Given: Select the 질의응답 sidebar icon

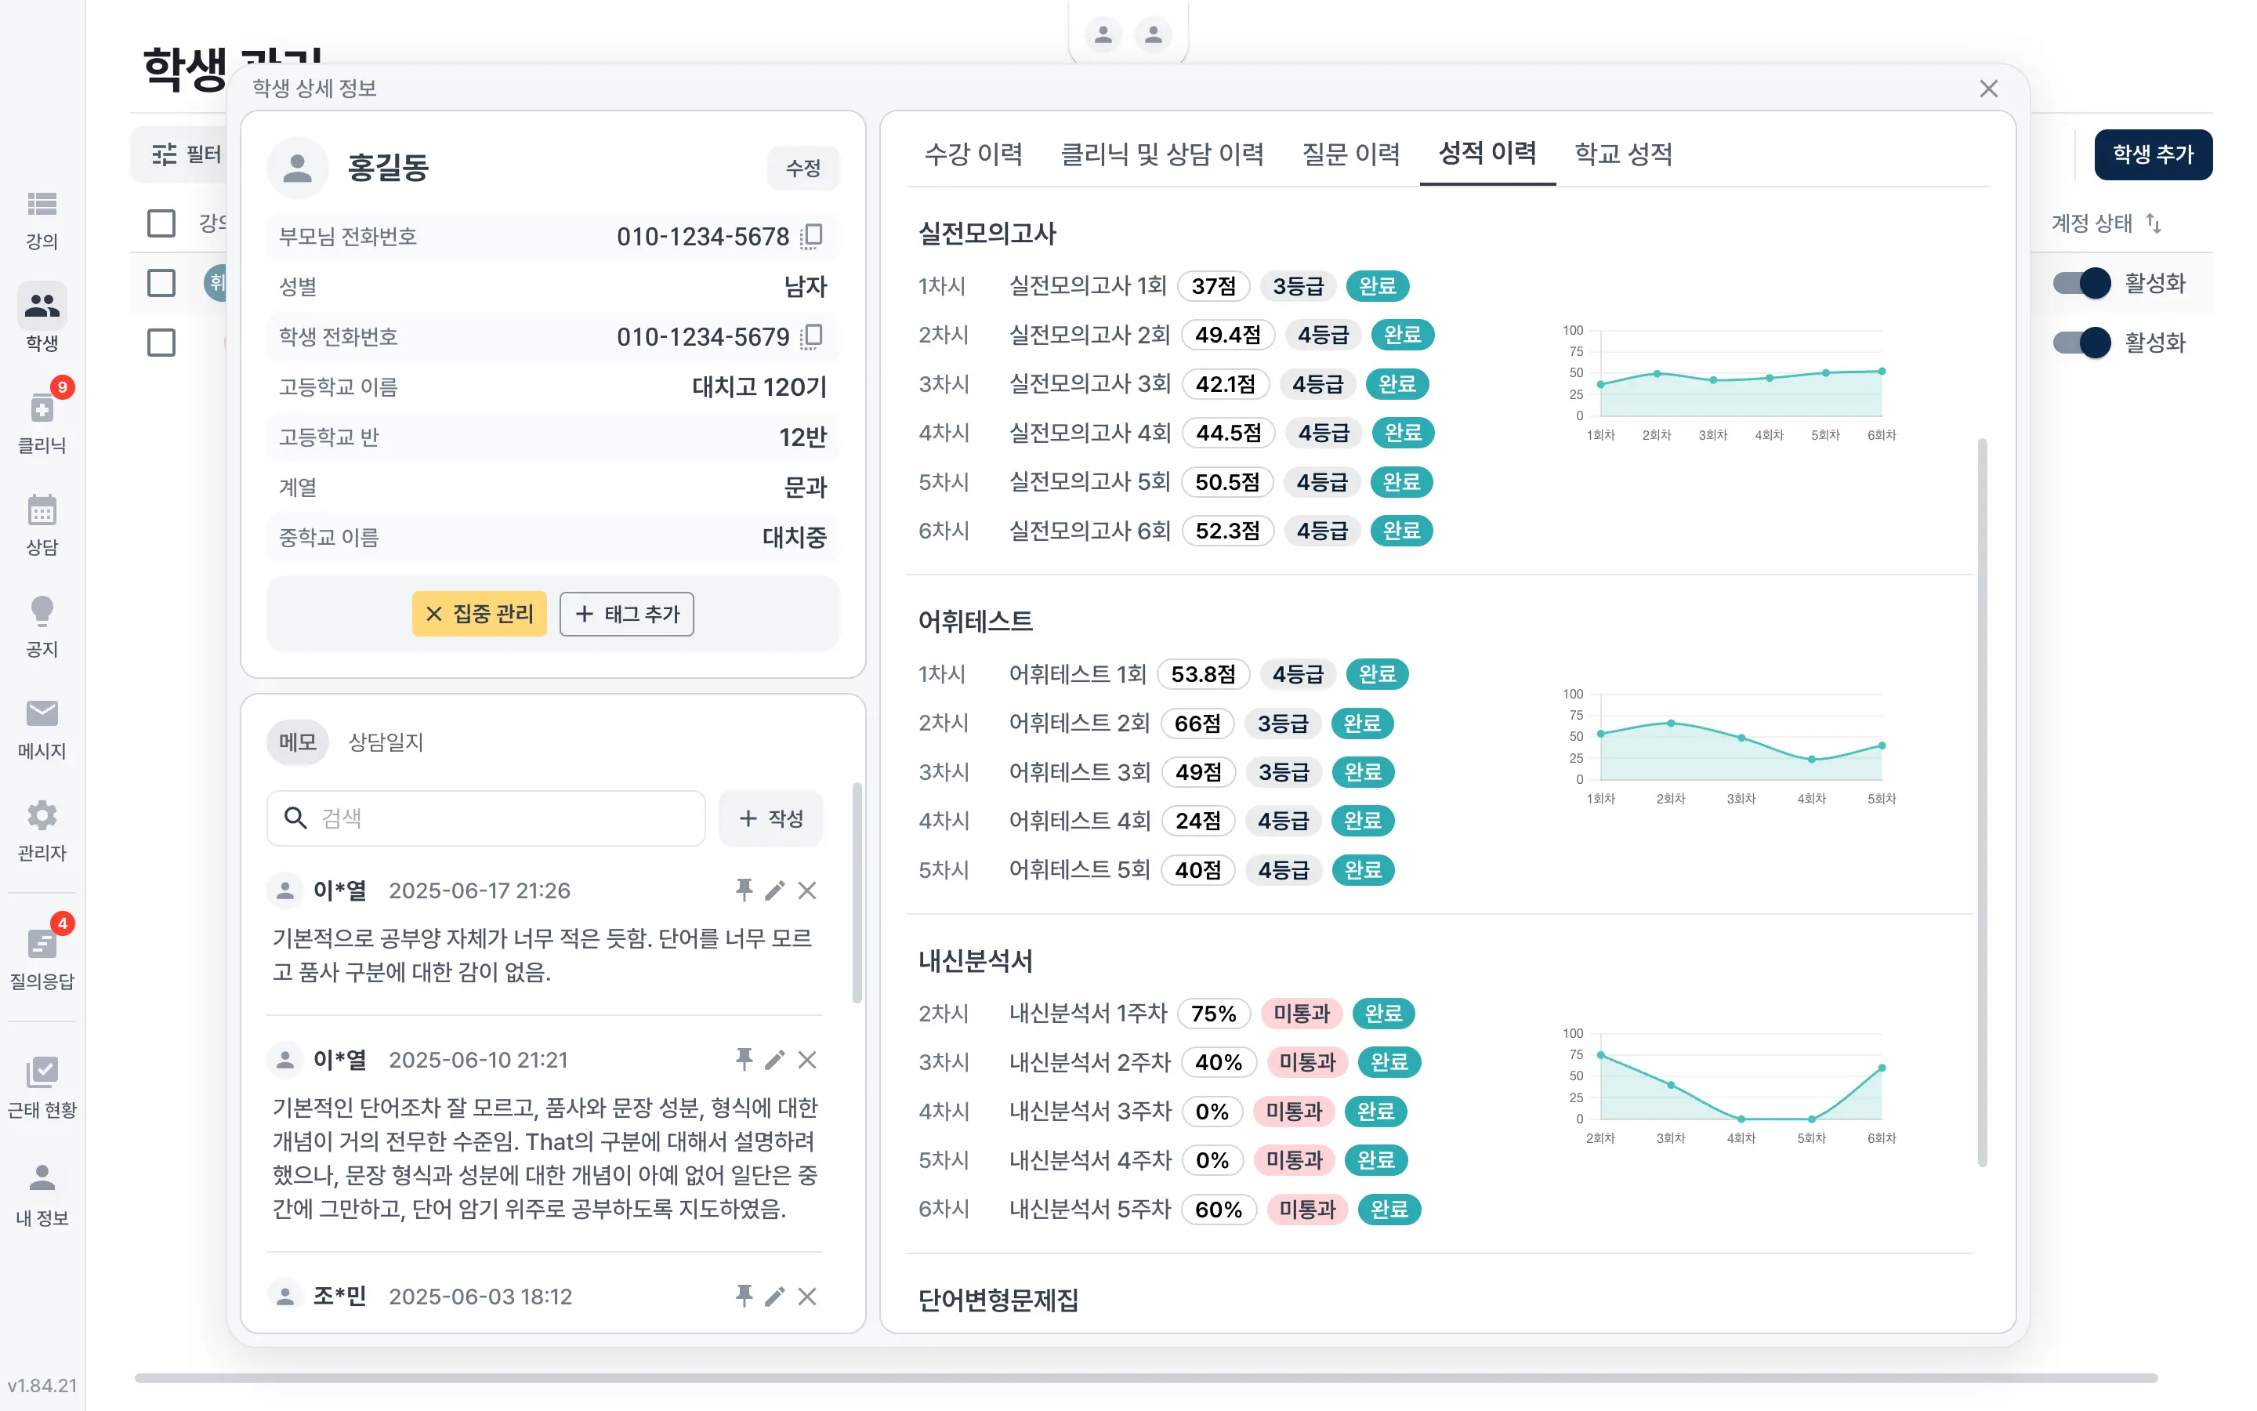Looking at the screenshot, I should [42, 952].
